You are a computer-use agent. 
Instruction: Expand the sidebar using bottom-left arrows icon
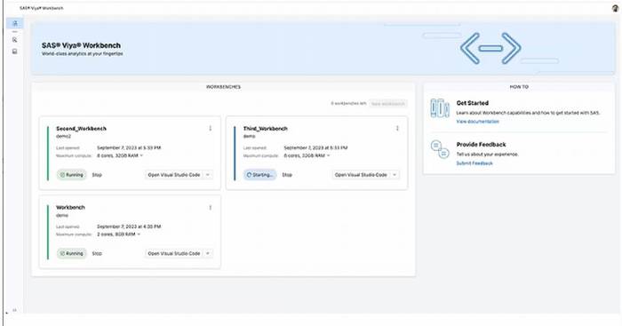pos(14,310)
